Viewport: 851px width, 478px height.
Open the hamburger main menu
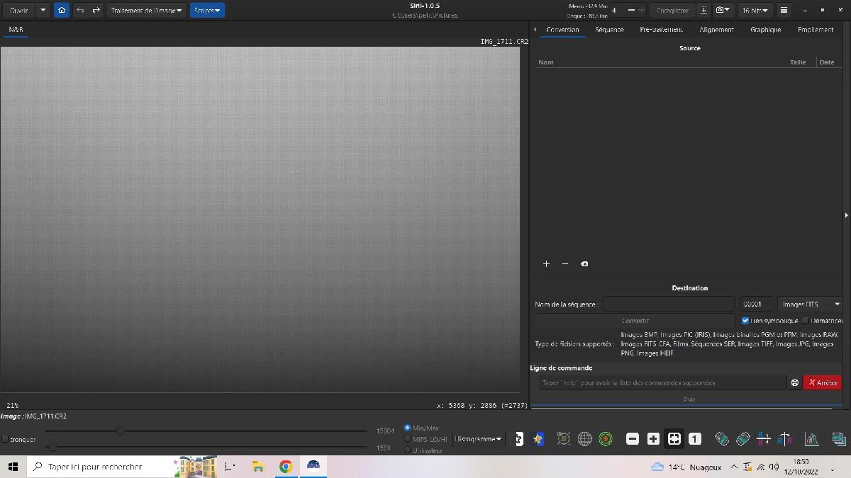pyautogui.click(x=784, y=11)
